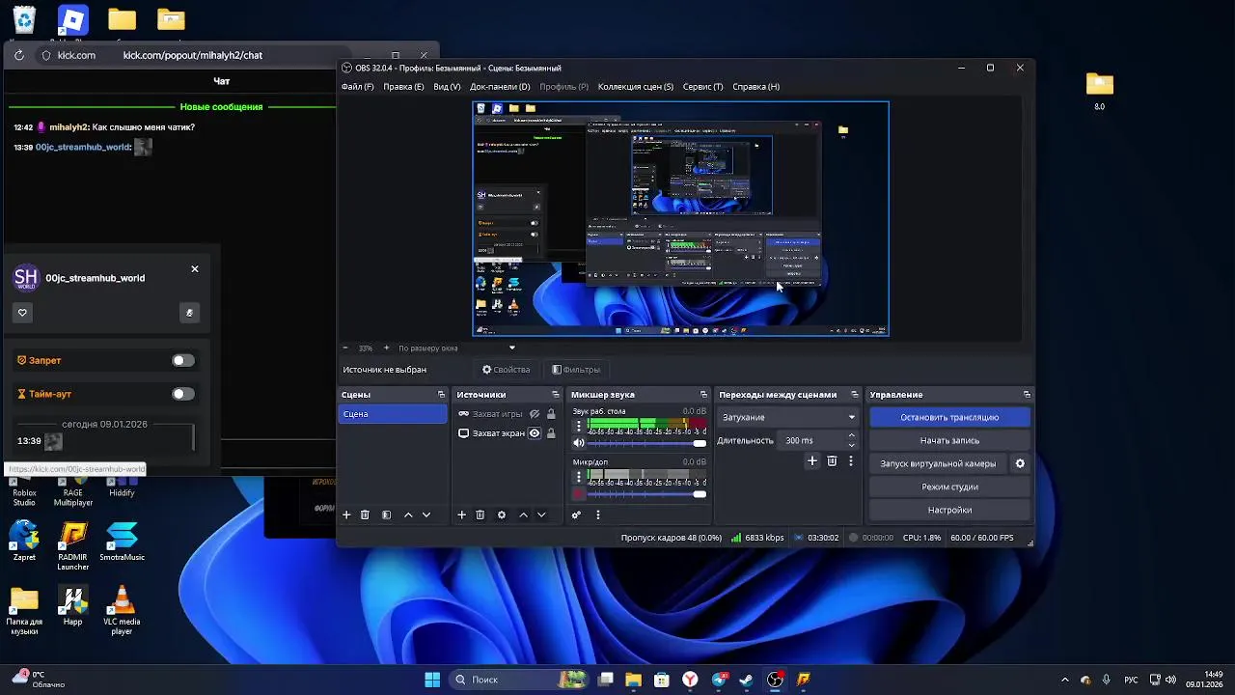Remove the selected source with the trash icon
The image size is (1235, 695).
click(480, 515)
